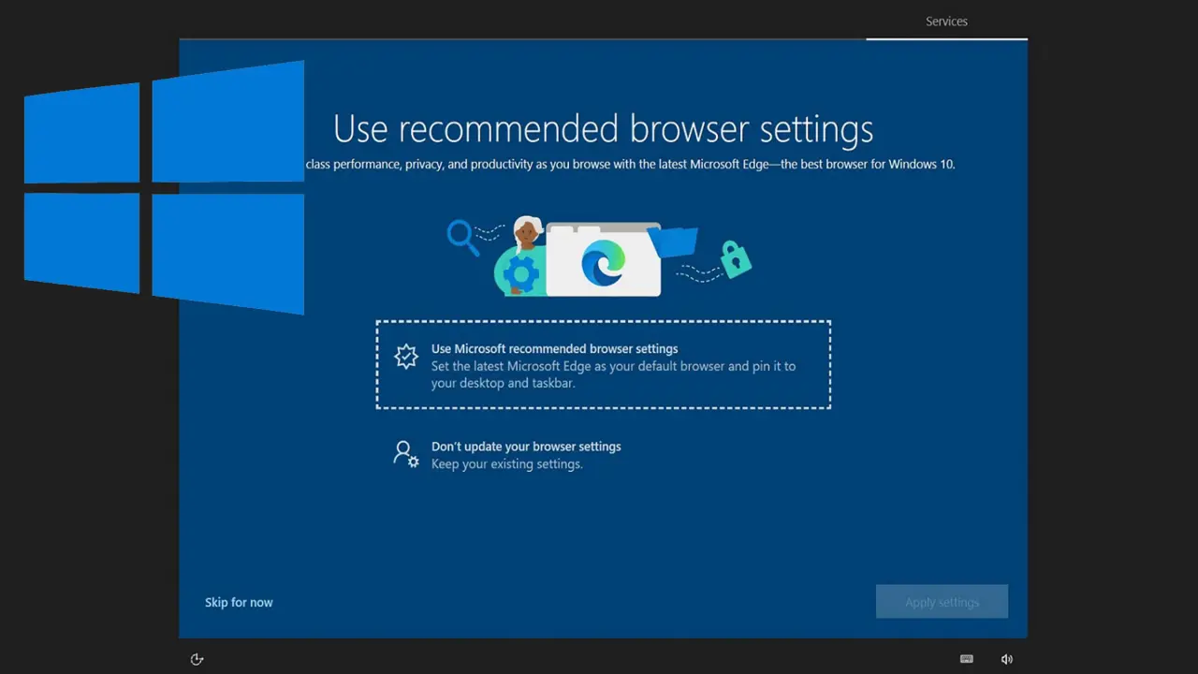Click the large Windows logo
The height and width of the screenshot is (674, 1198).
[164, 187]
